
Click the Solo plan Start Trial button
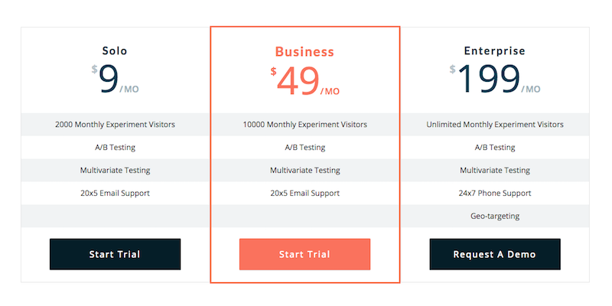[x=115, y=254]
